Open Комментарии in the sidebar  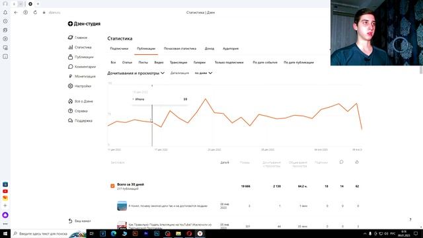tap(82, 67)
